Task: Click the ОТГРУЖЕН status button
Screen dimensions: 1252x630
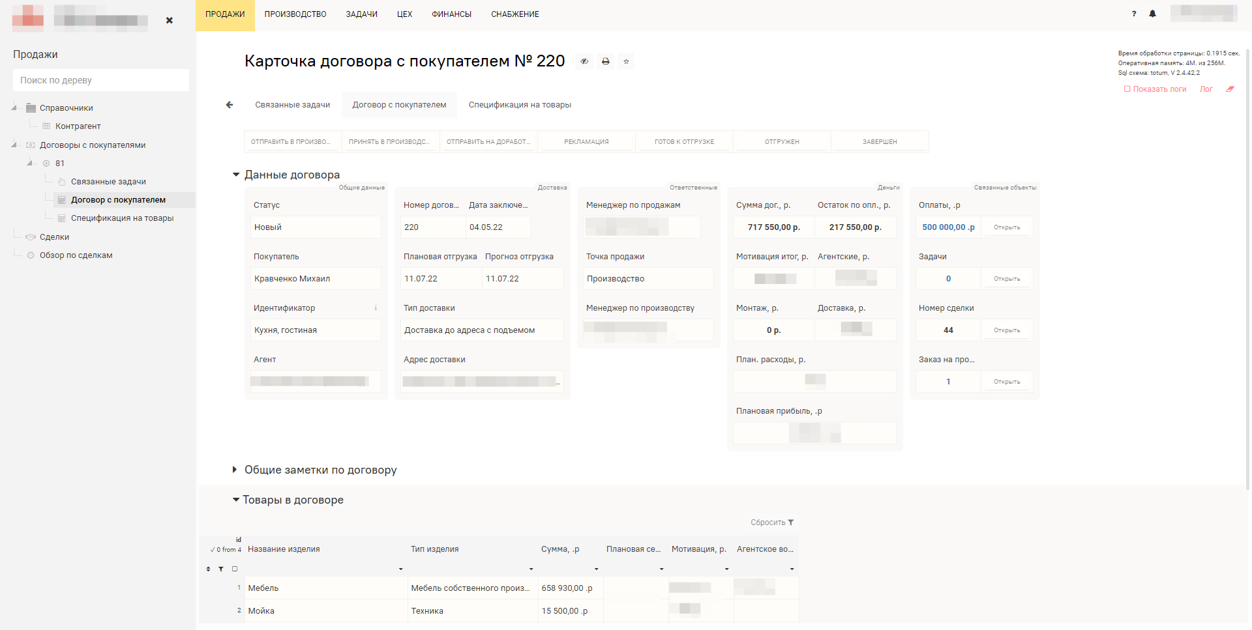Action: point(782,141)
